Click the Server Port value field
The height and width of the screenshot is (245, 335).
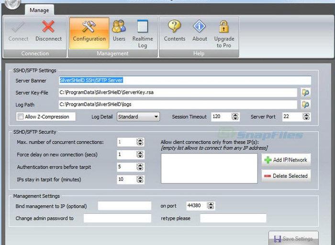coord(293,117)
